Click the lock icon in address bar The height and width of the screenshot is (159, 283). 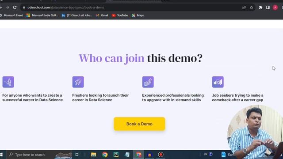[x=24, y=8]
